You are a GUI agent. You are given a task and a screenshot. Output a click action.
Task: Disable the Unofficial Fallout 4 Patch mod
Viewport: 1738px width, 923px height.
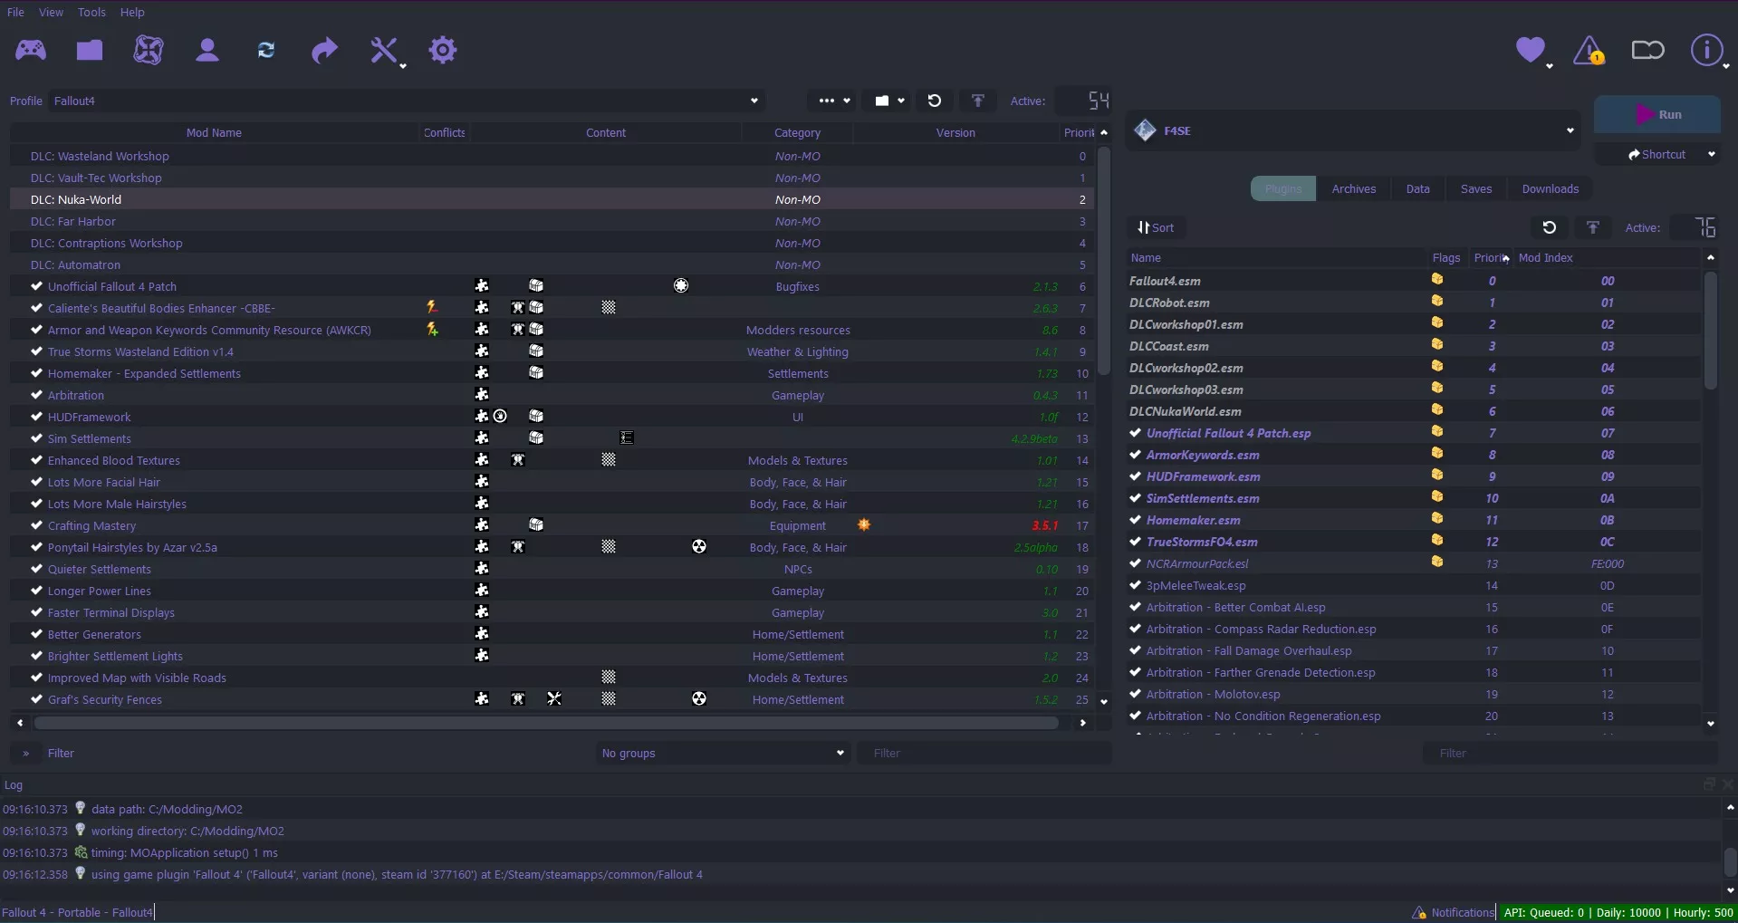[x=36, y=285]
